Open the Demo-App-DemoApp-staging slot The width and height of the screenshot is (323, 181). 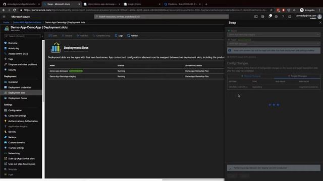(63, 76)
